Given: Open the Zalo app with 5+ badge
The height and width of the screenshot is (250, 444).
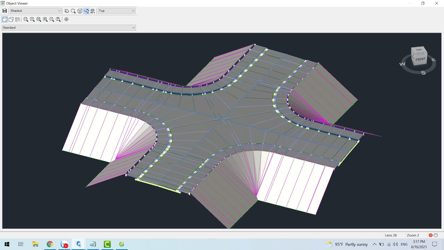Looking at the screenshot, I should click(64, 244).
